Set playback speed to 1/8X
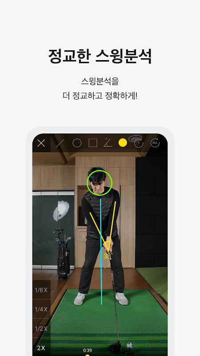Image resolution: width=200 pixels, height=356 pixels. [x=41, y=290]
